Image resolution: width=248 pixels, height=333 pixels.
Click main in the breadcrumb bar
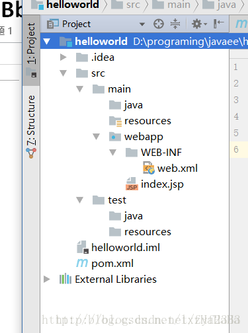[x=179, y=5]
